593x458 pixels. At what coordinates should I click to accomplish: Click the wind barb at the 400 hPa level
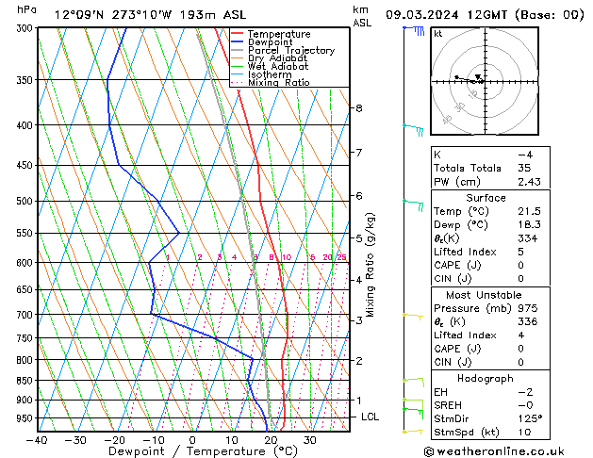[413, 130]
